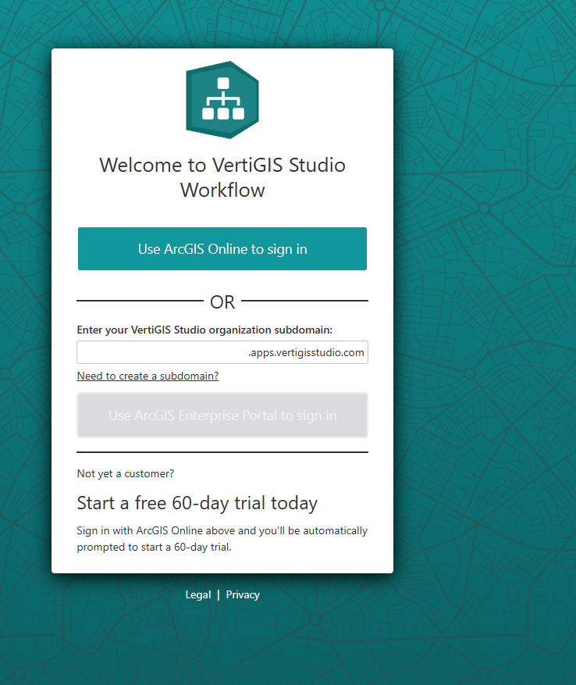
Task: Open the 'Need to create a subdomain?' link
Action: [148, 376]
